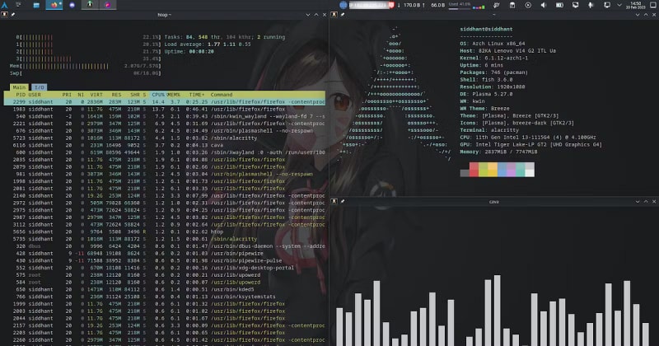This screenshot has width=659, height=346.
Task: Click the keep-below chevron on htop titlebar
Action: [x=307, y=16]
